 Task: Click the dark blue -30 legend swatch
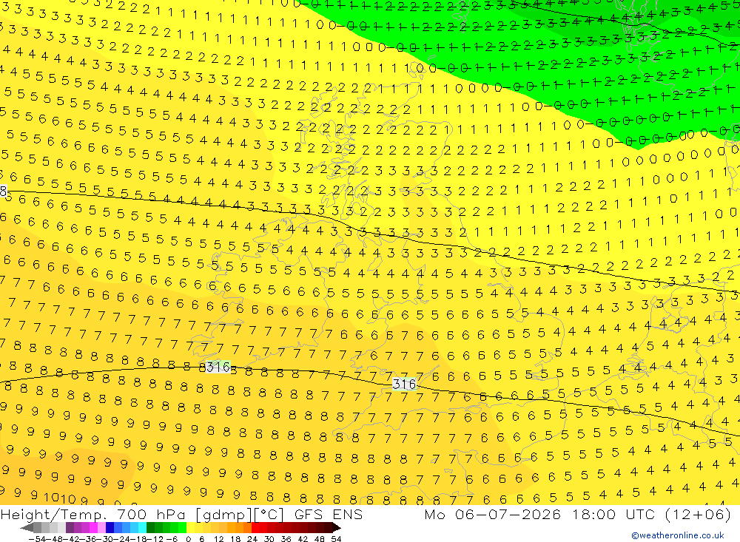(x=110, y=528)
